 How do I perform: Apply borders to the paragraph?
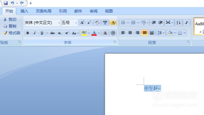pyautogui.click(x=180, y=33)
